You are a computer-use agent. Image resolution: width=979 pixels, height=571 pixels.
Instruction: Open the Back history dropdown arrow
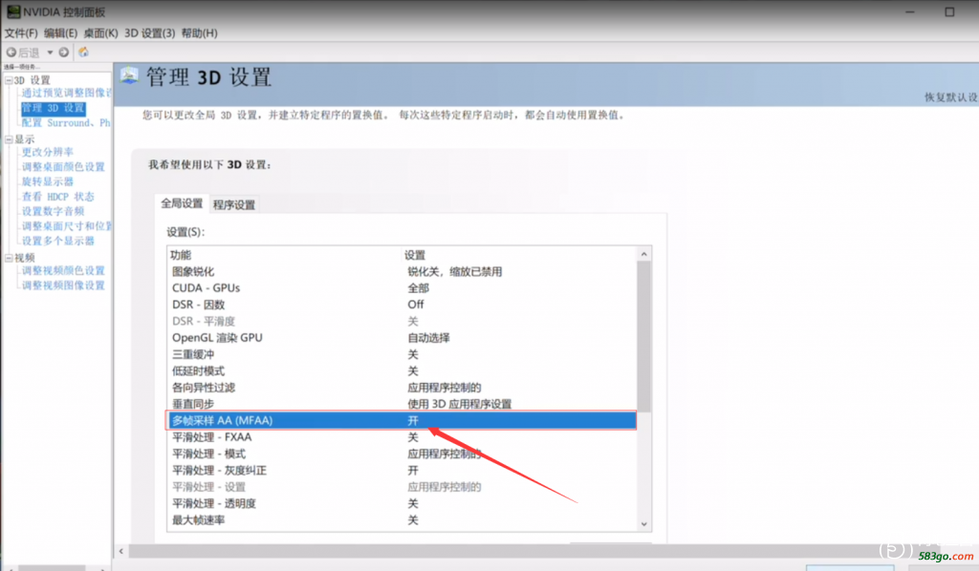coord(50,53)
